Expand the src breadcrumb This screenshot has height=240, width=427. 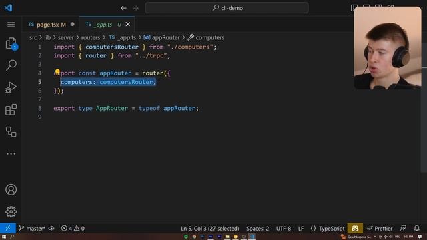coord(33,37)
